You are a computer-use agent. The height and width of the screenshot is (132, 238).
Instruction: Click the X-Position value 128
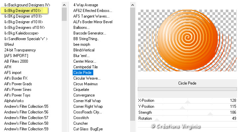[233, 100]
